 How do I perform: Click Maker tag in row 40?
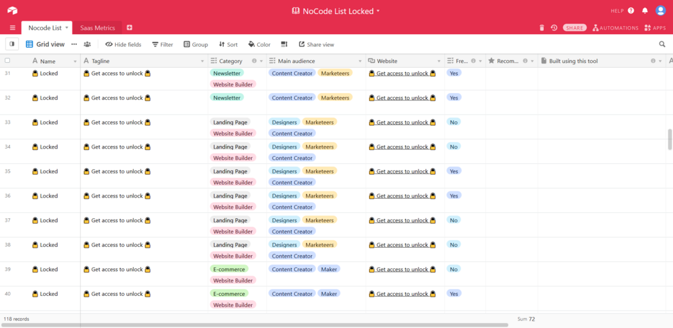tap(329, 294)
